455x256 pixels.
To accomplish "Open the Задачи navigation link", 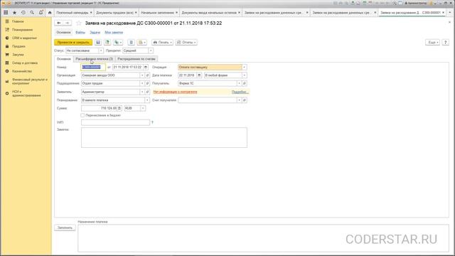I will pos(95,33).
